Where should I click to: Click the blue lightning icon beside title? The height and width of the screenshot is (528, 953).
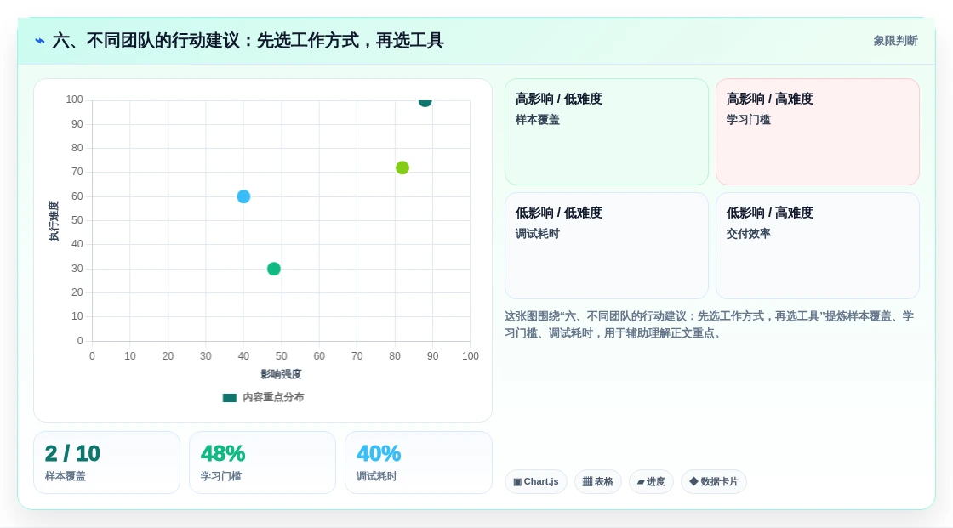pos(40,41)
